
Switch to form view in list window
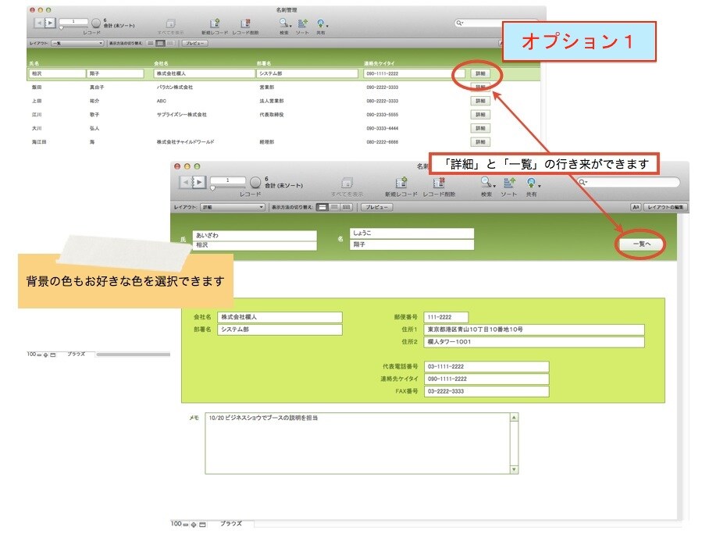click(x=151, y=44)
